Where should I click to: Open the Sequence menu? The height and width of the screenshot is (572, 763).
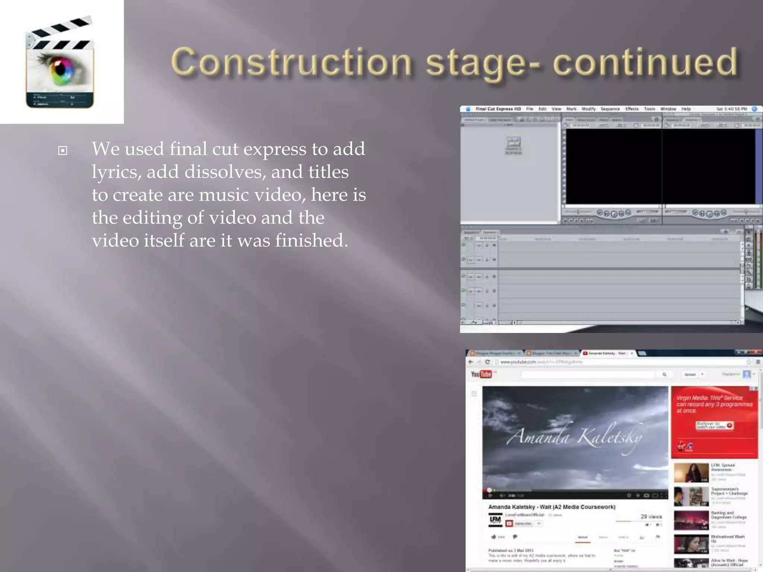pyautogui.click(x=610, y=109)
